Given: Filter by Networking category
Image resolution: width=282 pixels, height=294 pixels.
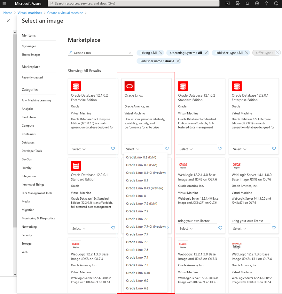Looking at the screenshot, I should [x=29, y=227].
